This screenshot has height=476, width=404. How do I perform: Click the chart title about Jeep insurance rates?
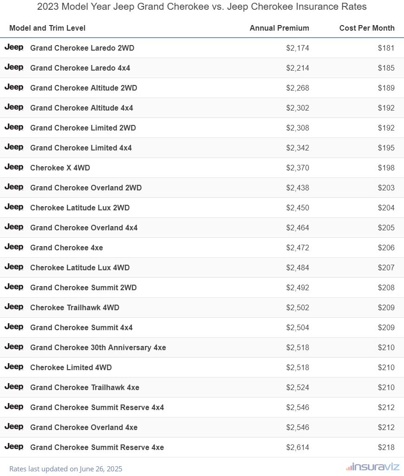pyautogui.click(x=202, y=7)
